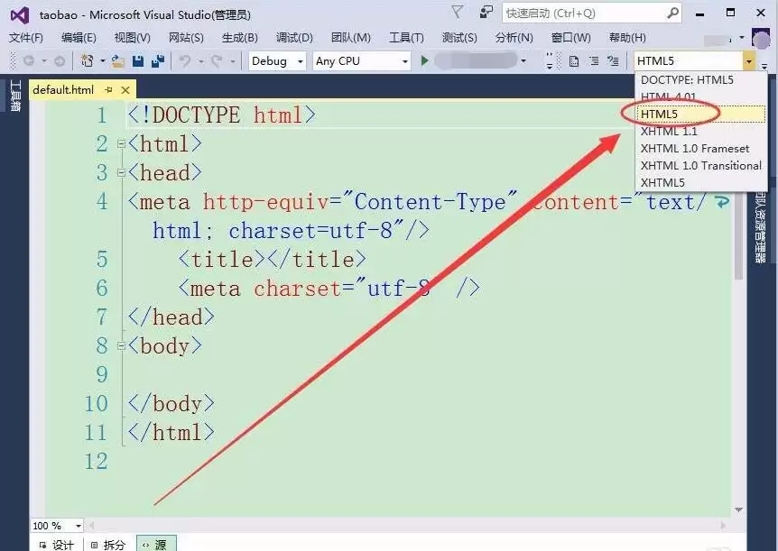778x551 pixels.
Task: Save all open files
Action: click(159, 60)
